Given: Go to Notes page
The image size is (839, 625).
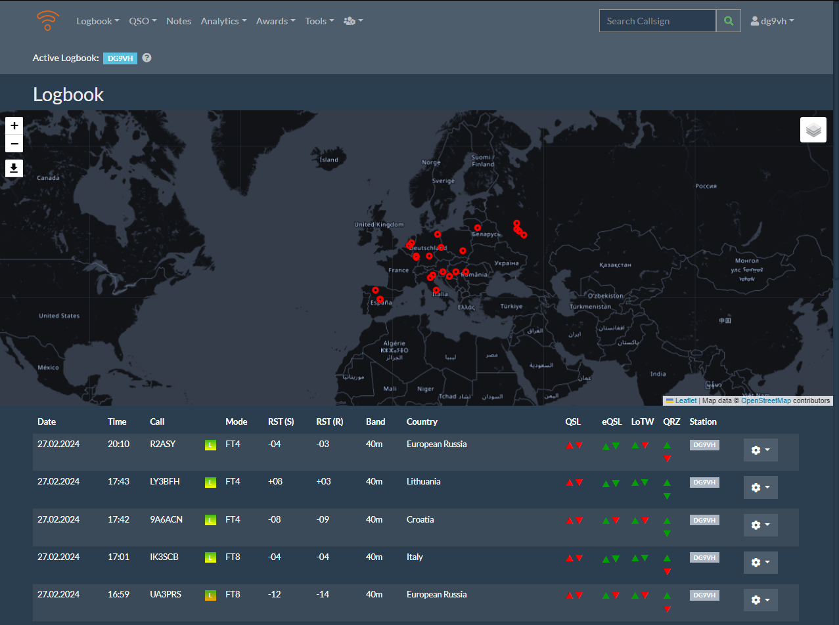Looking at the screenshot, I should coord(179,21).
